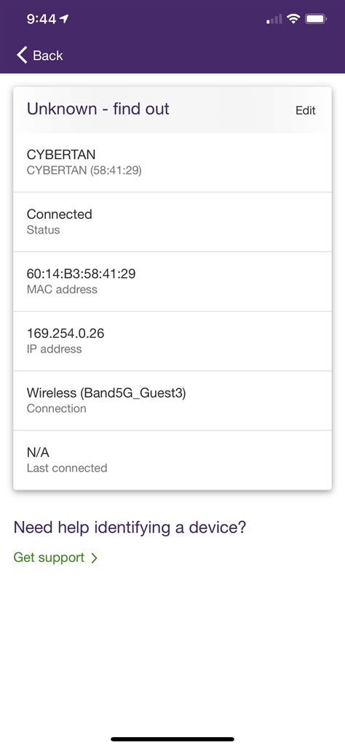This screenshot has height=748, width=345.
Task: Tap the Need help identifying a device heading
Action: tap(130, 528)
